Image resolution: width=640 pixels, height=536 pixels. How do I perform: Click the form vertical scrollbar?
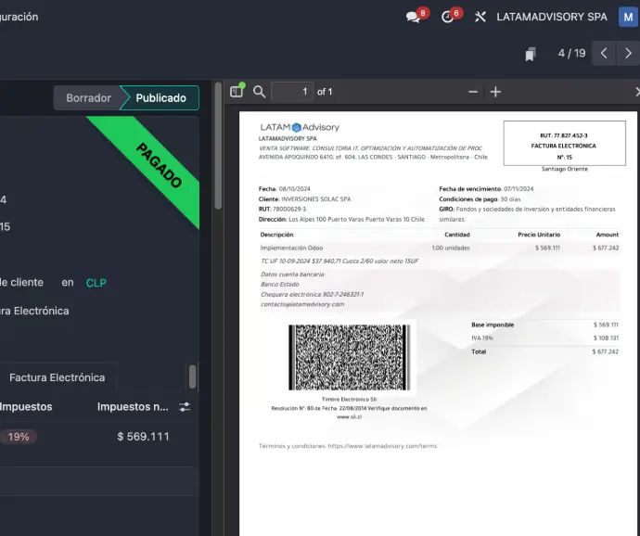click(218, 146)
